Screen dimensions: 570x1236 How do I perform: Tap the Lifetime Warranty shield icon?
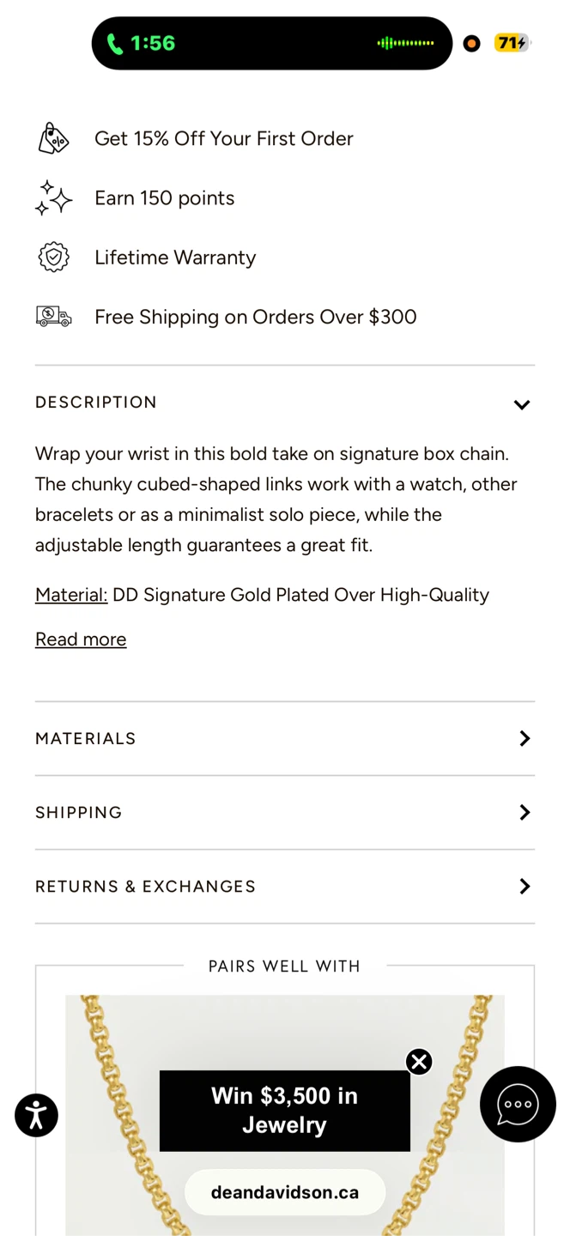pyautogui.click(x=53, y=257)
